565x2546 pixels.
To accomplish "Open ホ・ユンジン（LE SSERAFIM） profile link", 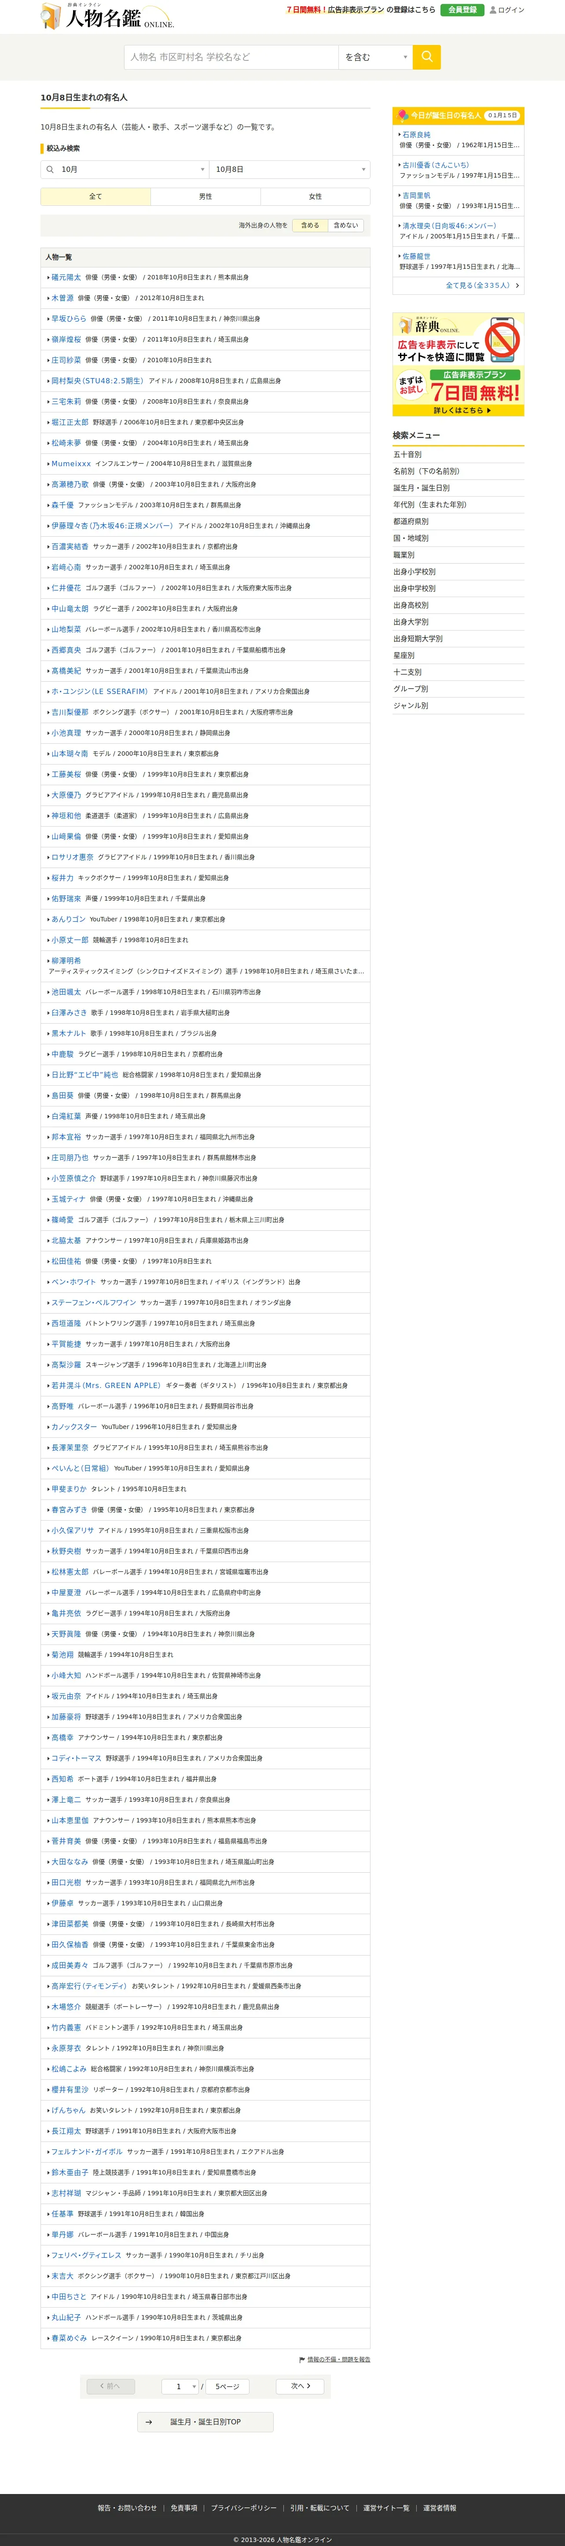I will pyautogui.click(x=100, y=692).
